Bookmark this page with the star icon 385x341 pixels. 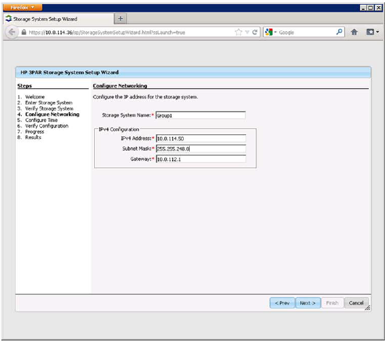238,32
